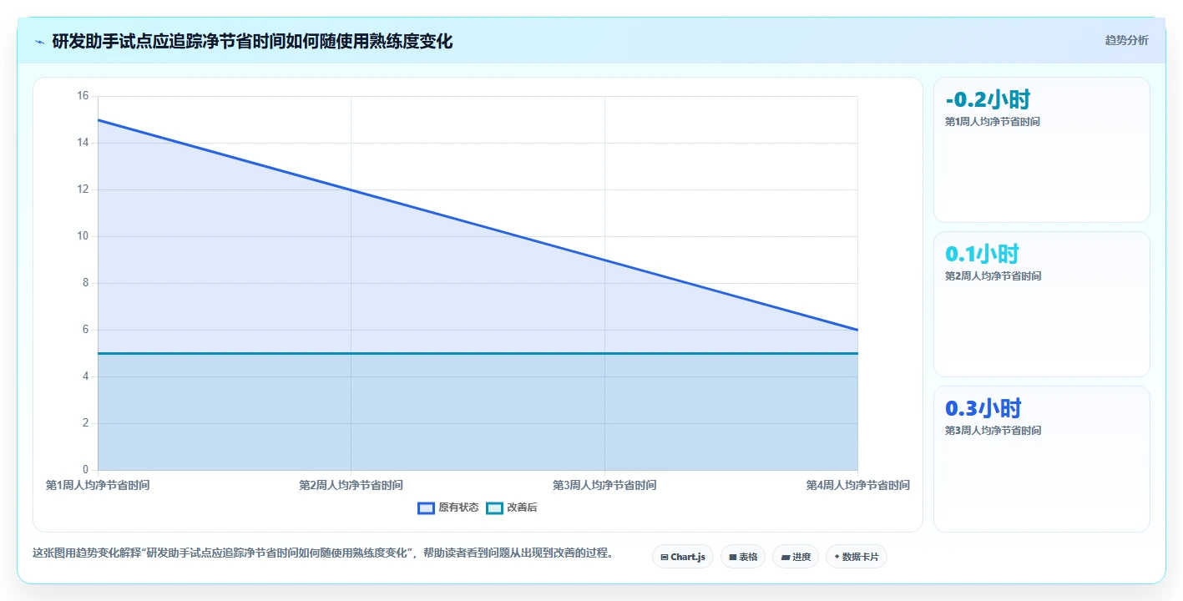The width and height of the screenshot is (1183, 601).
Task: Click the 第1周人均净节省时间 card label
Action: 993,122
